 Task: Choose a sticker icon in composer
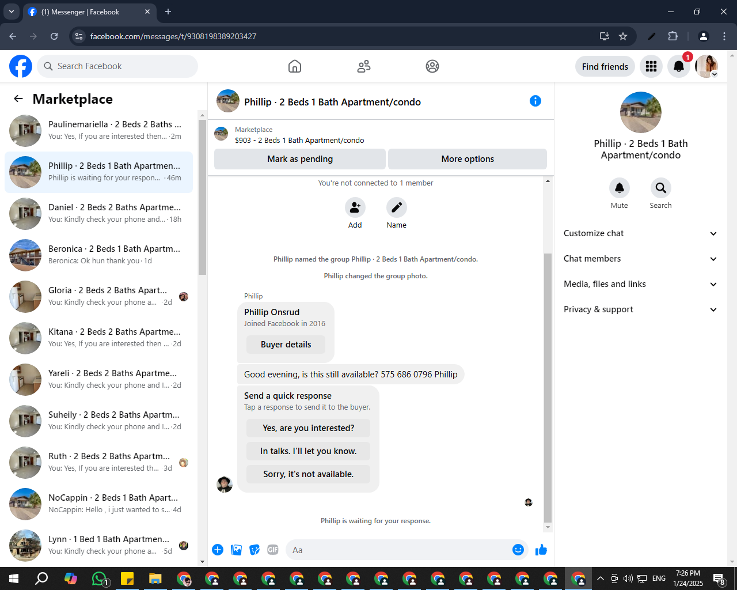tap(254, 550)
